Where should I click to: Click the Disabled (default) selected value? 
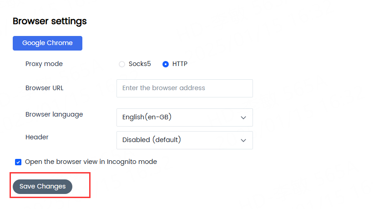(x=152, y=140)
